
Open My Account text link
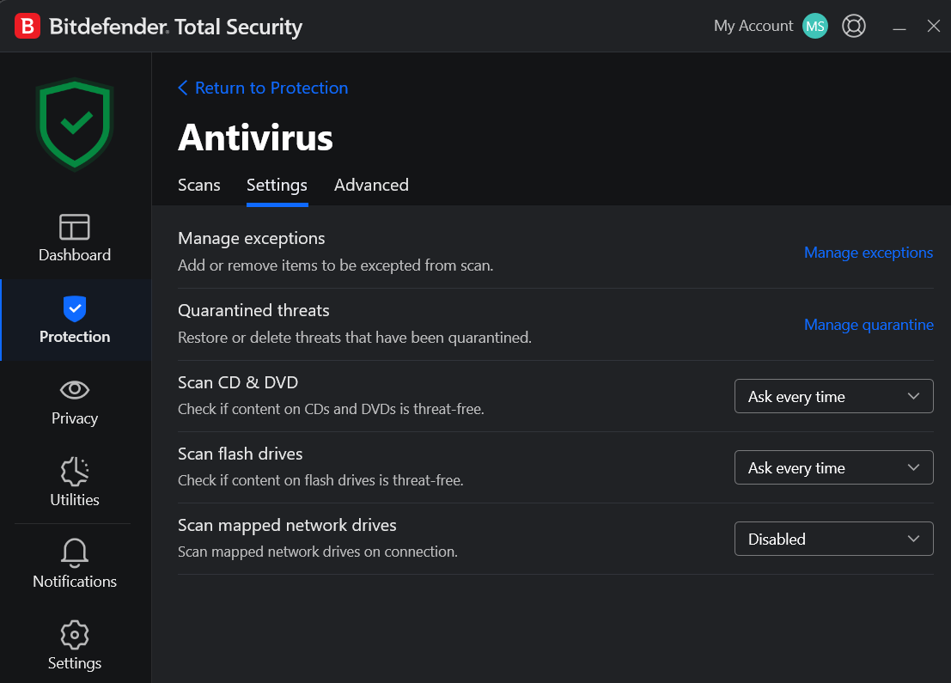pyautogui.click(x=753, y=26)
